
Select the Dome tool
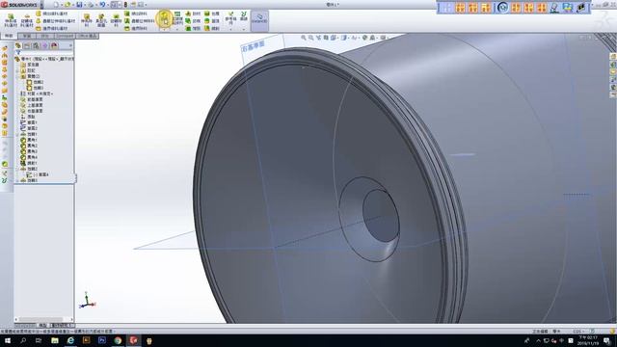coord(212,21)
